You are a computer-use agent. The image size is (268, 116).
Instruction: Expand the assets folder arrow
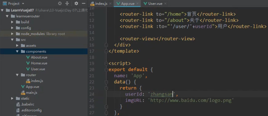coord(17,45)
